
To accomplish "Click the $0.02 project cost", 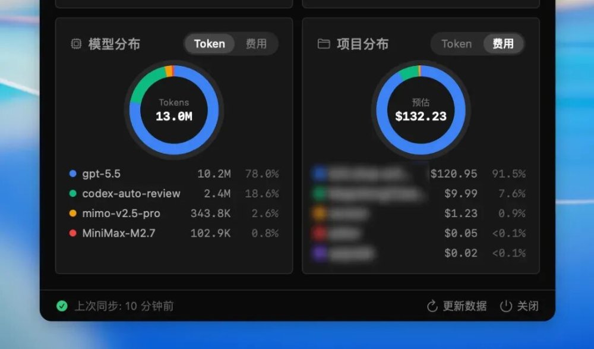I will [x=461, y=253].
